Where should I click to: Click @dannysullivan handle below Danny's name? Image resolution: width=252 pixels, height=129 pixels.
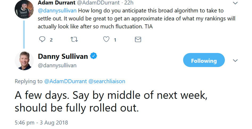pos(57,65)
